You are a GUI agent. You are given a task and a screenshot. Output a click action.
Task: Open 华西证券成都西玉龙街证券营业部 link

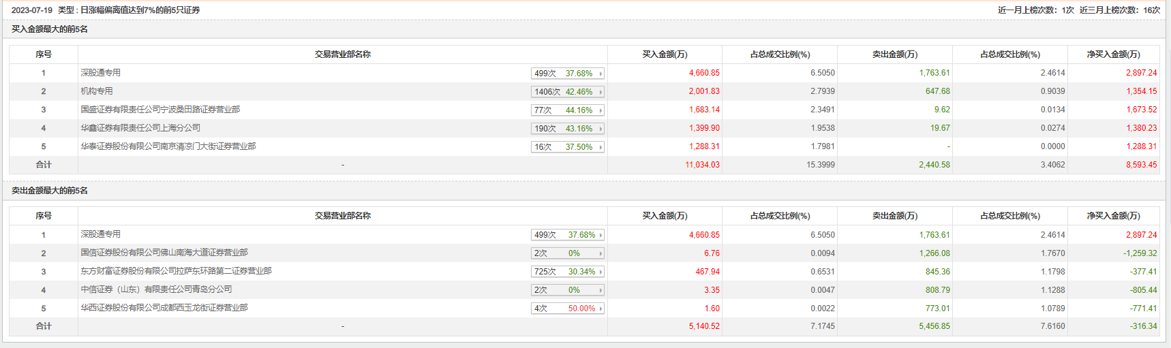coord(164,308)
